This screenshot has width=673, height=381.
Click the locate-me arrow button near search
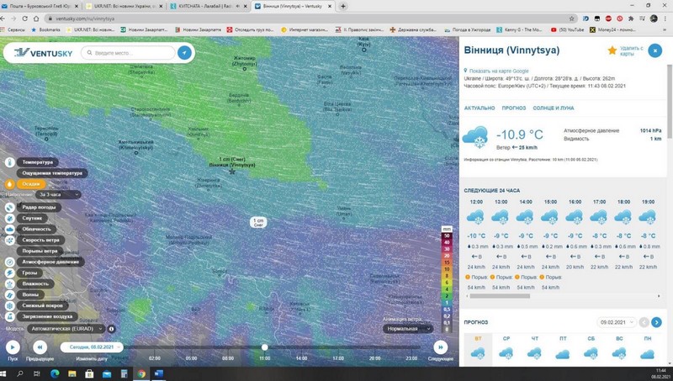184,53
